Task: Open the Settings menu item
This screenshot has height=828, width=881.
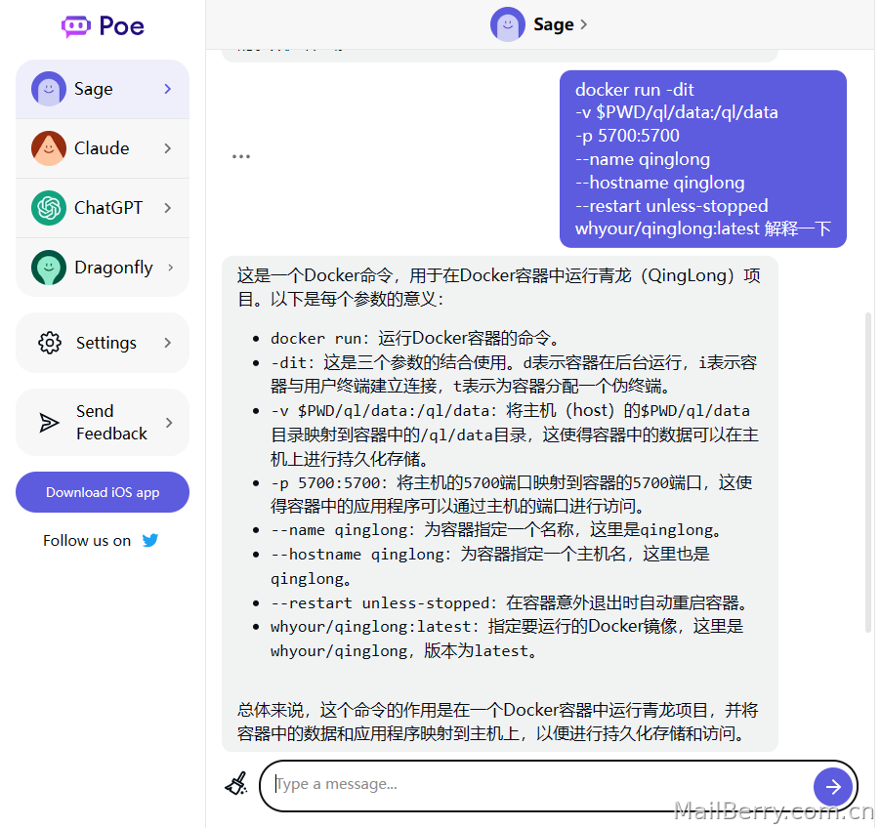Action: [103, 343]
